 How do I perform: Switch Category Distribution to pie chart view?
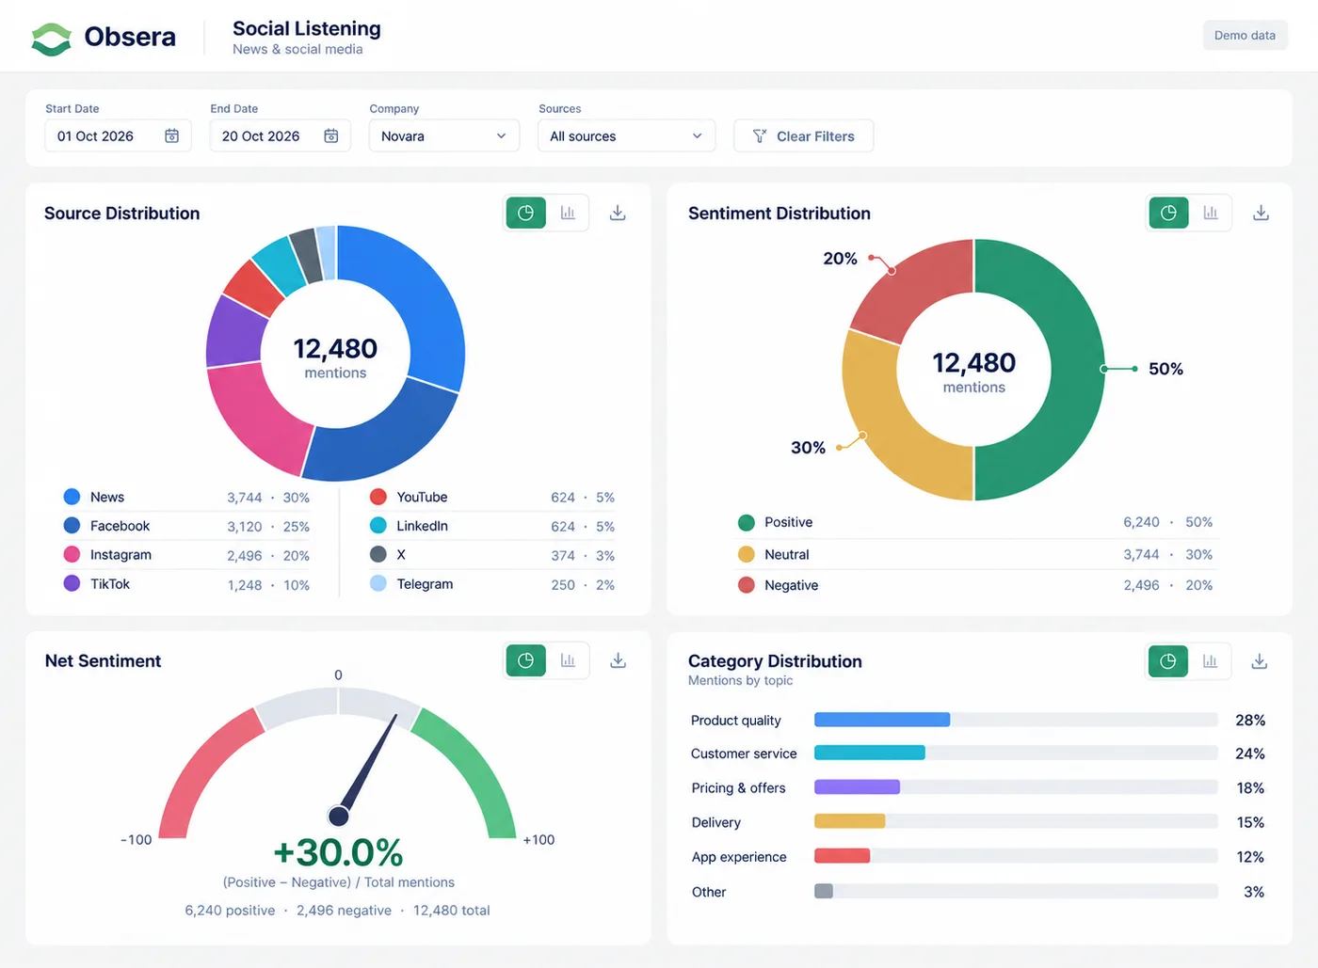click(x=1168, y=661)
